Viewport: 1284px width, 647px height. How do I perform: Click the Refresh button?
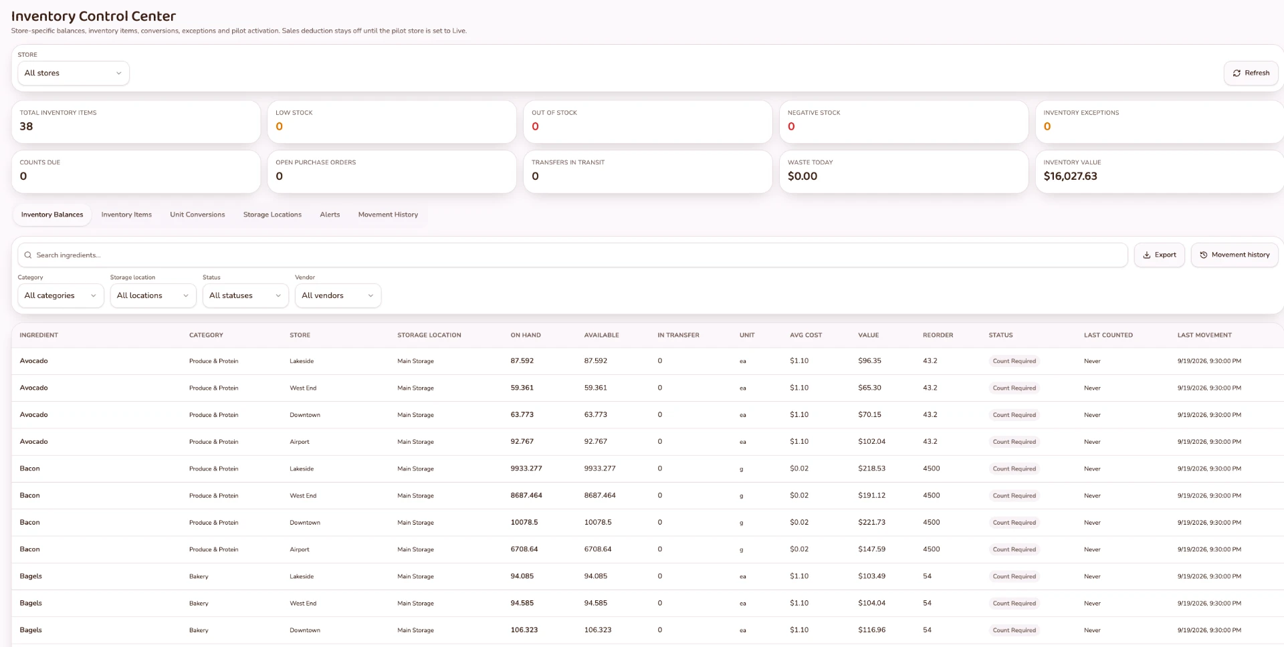[x=1251, y=73]
